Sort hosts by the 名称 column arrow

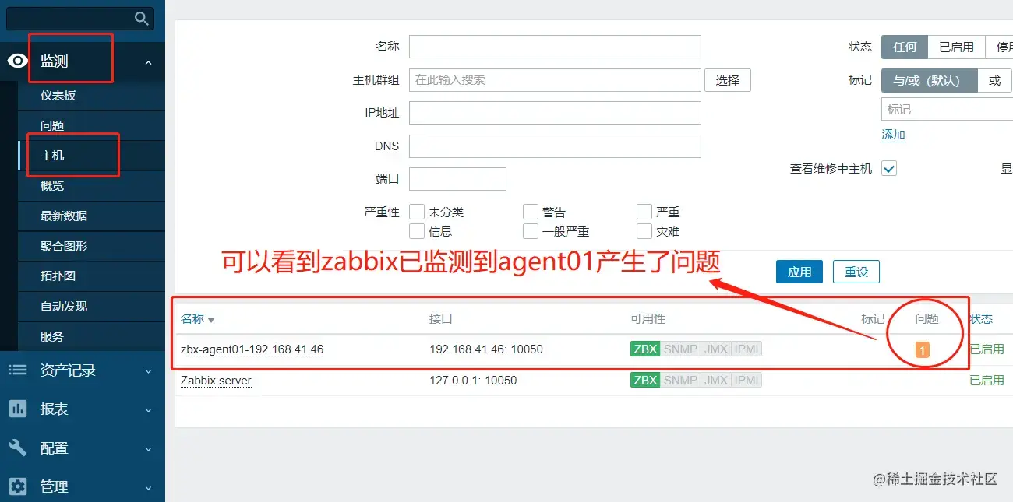(211, 319)
